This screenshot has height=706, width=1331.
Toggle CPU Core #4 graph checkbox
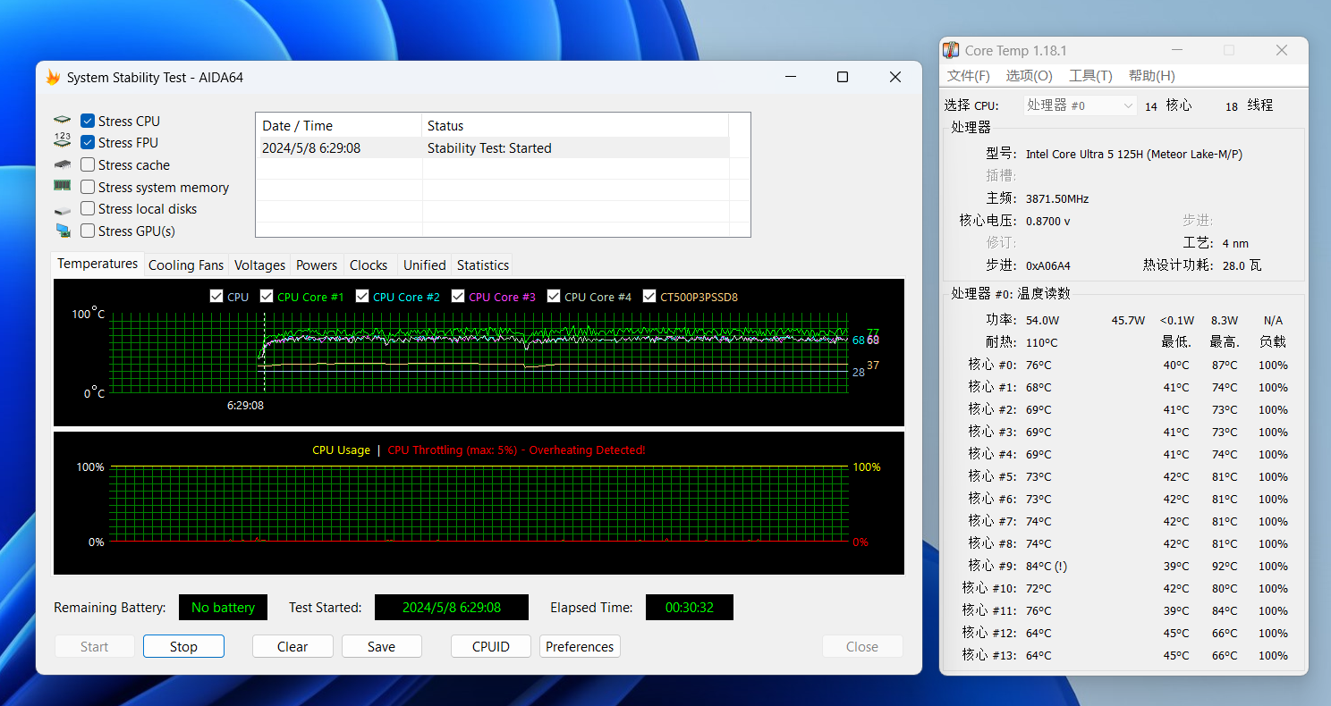pos(554,296)
